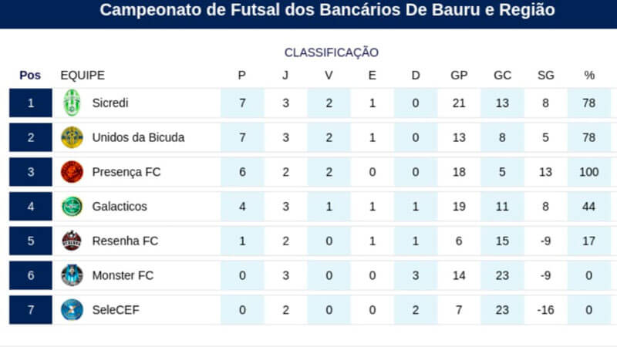
Task: Select Presença FC's 100 percent cell
Action: tap(589, 172)
